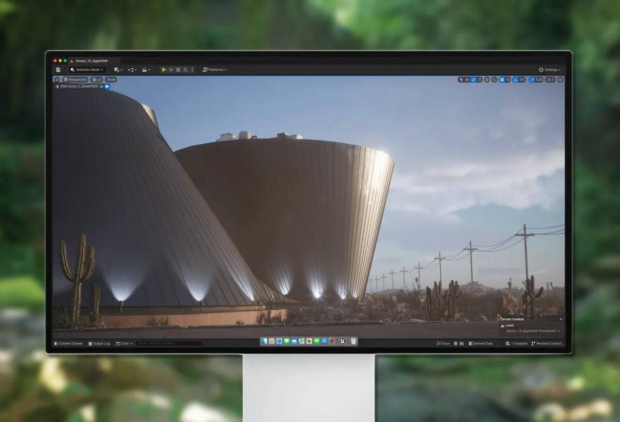Toggle the blue camera view for pilot actor
The image size is (620, 422).
[x=107, y=86]
